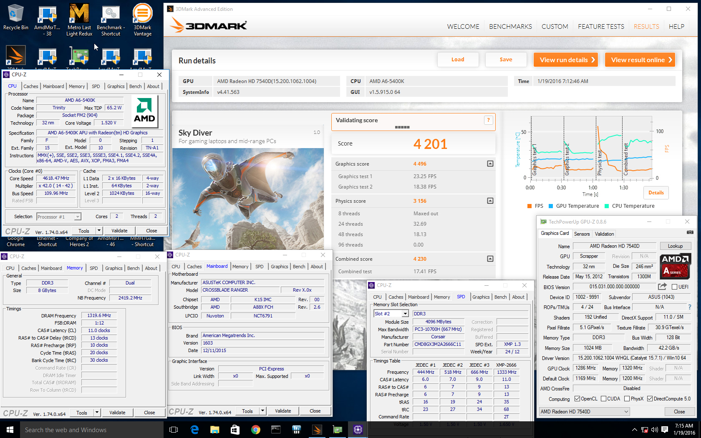Click the Lookup button in GPU-Z
This screenshot has height=438, width=701.
[675, 246]
